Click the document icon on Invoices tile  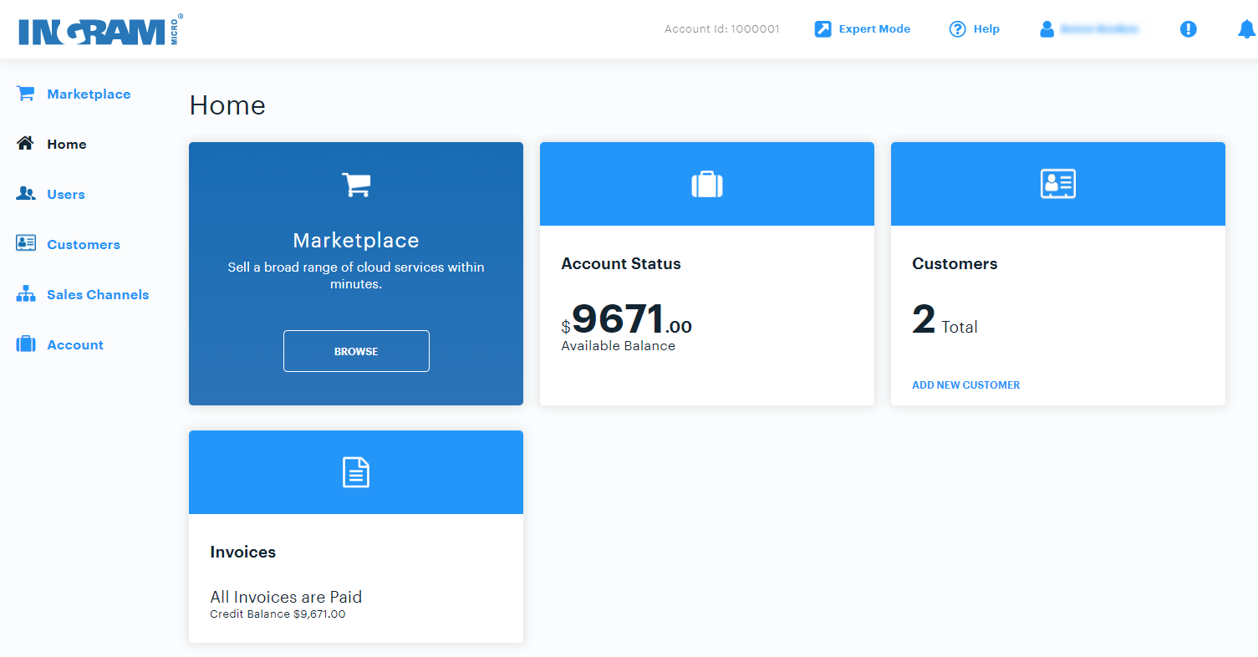[356, 473]
